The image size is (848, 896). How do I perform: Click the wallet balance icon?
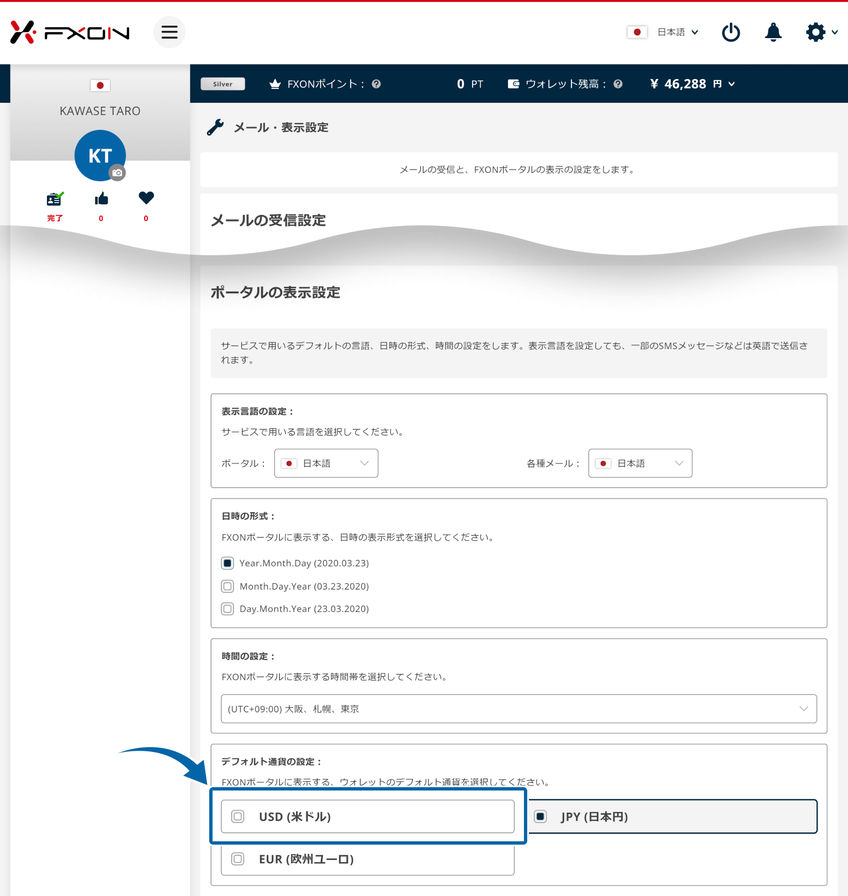click(x=513, y=84)
